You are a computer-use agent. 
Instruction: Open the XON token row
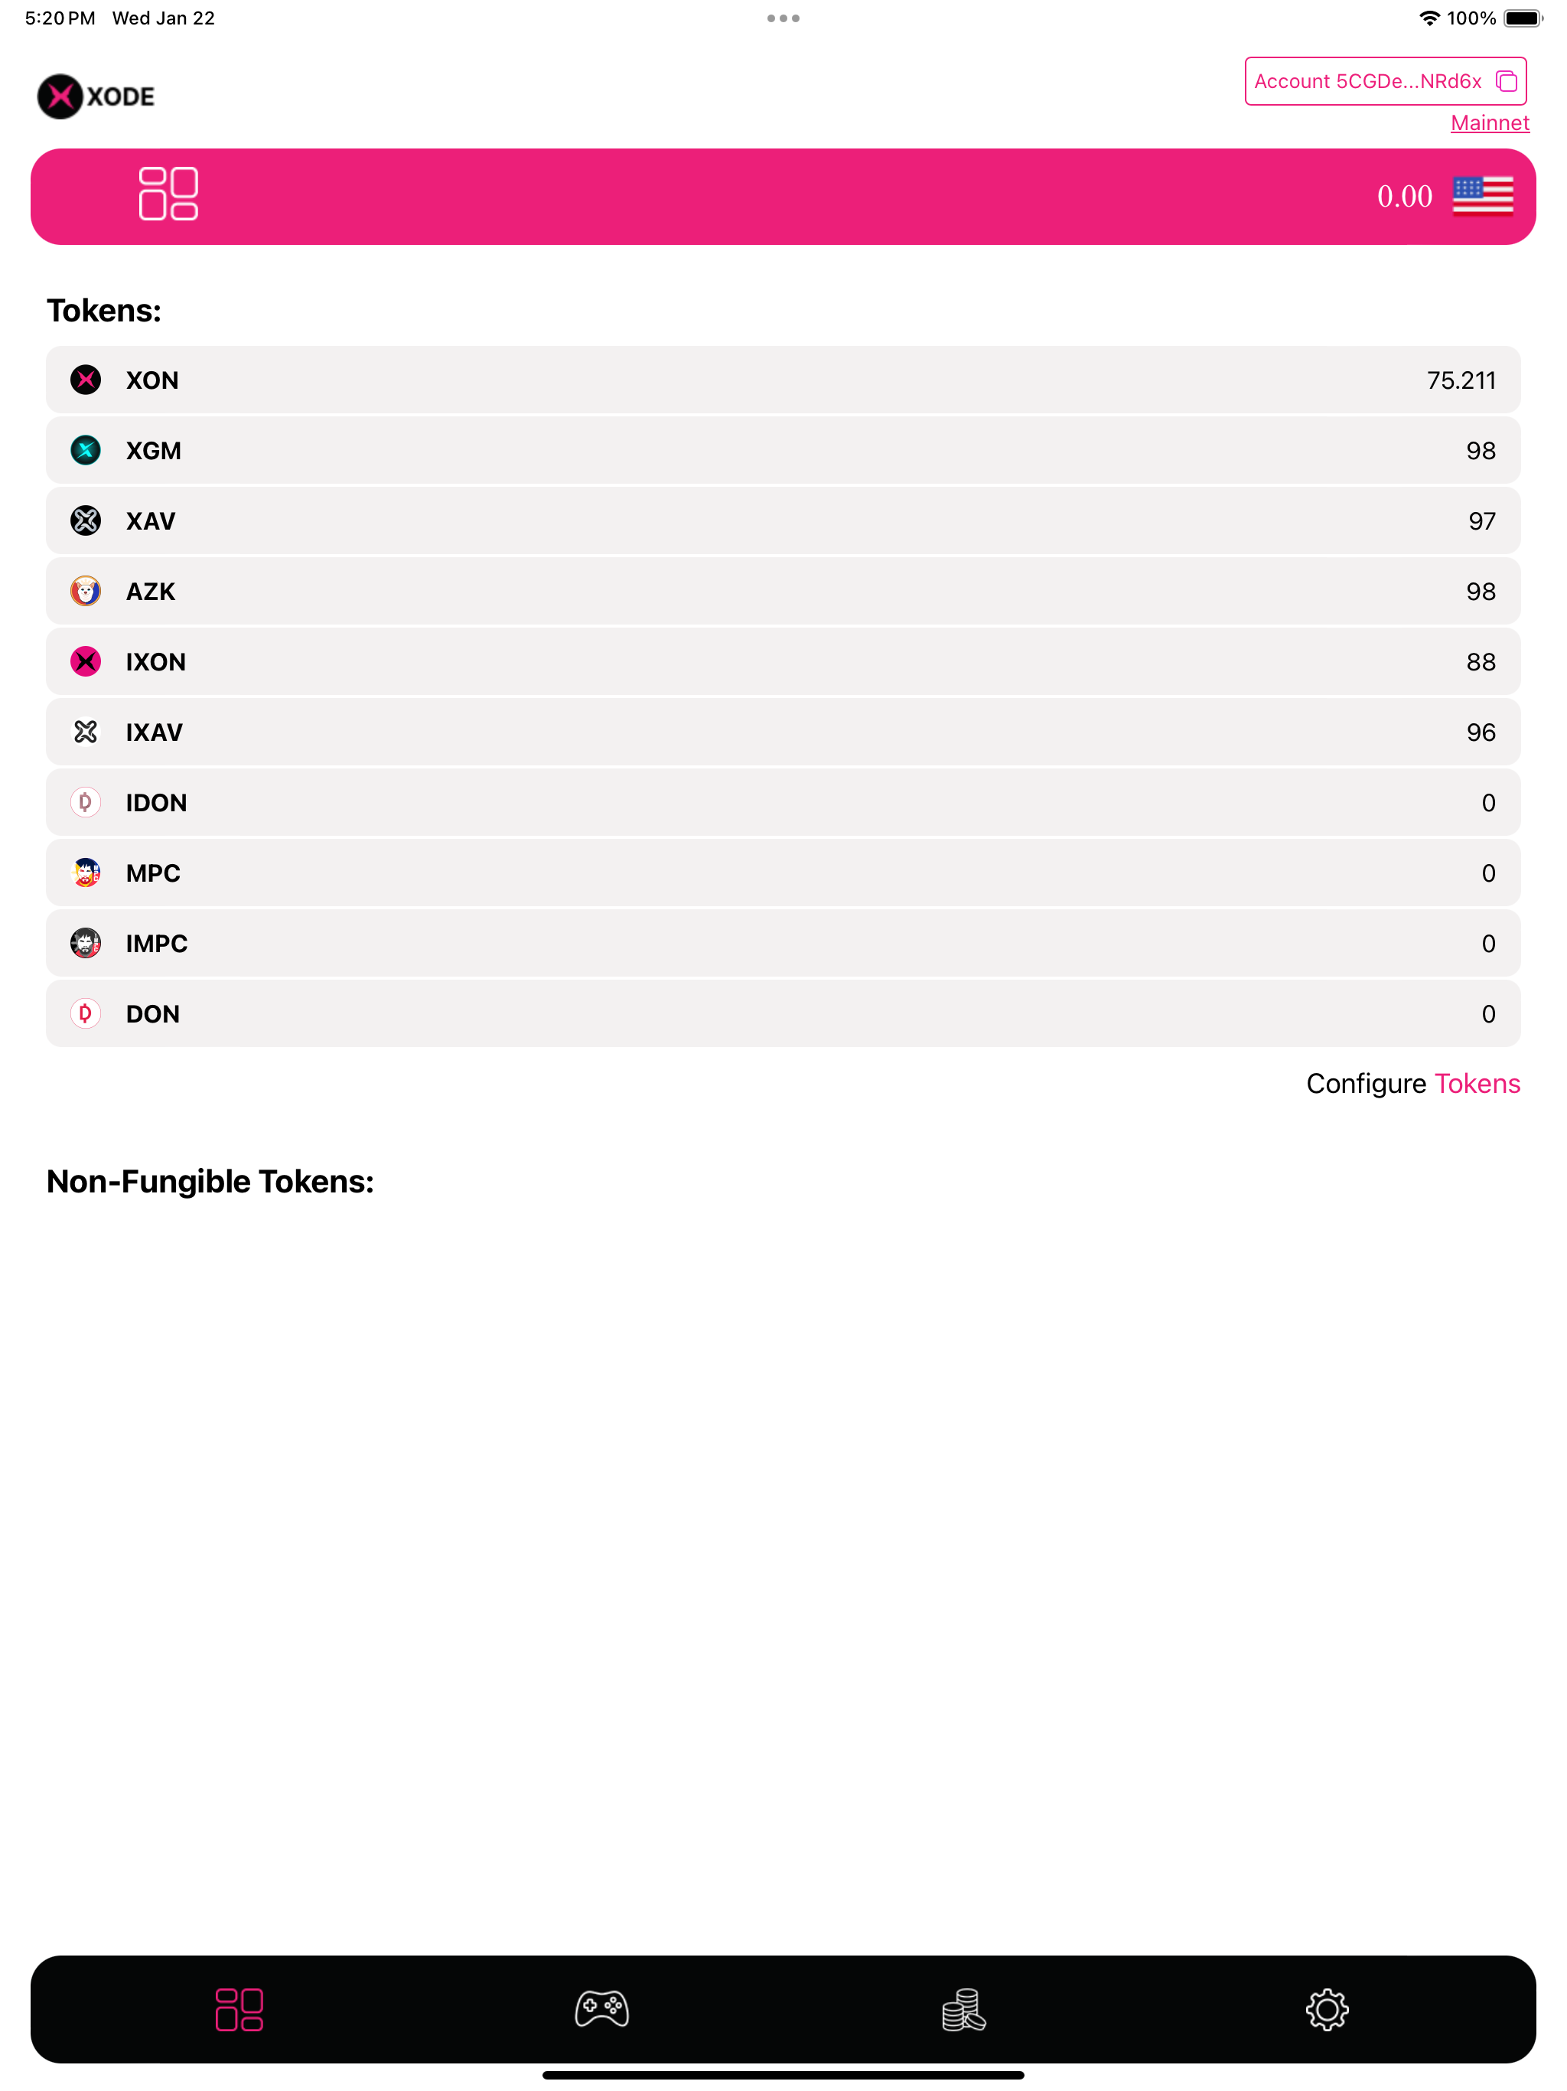click(783, 380)
